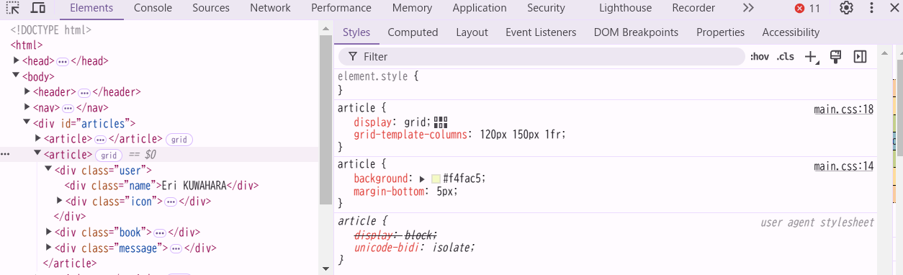Collapse the div id="articles" node arrow
The height and width of the screenshot is (275, 903).
click(27, 122)
